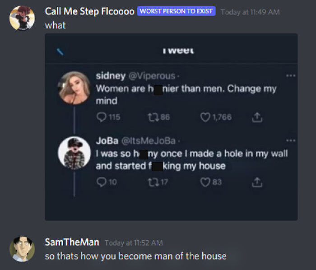Screen dimensions: 316x270
Task: Like sidney's tweet with heart icon
Action: [204, 117]
